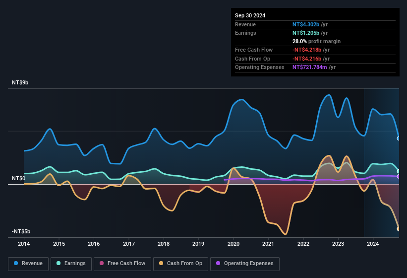
Task: Click the NT$721.784m operating expenses value
Action: click(310, 68)
